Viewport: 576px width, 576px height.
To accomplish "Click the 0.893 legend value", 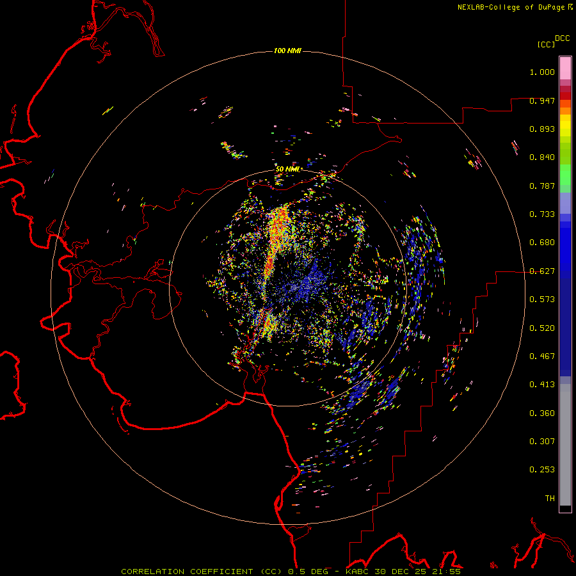I will click(x=542, y=129).
